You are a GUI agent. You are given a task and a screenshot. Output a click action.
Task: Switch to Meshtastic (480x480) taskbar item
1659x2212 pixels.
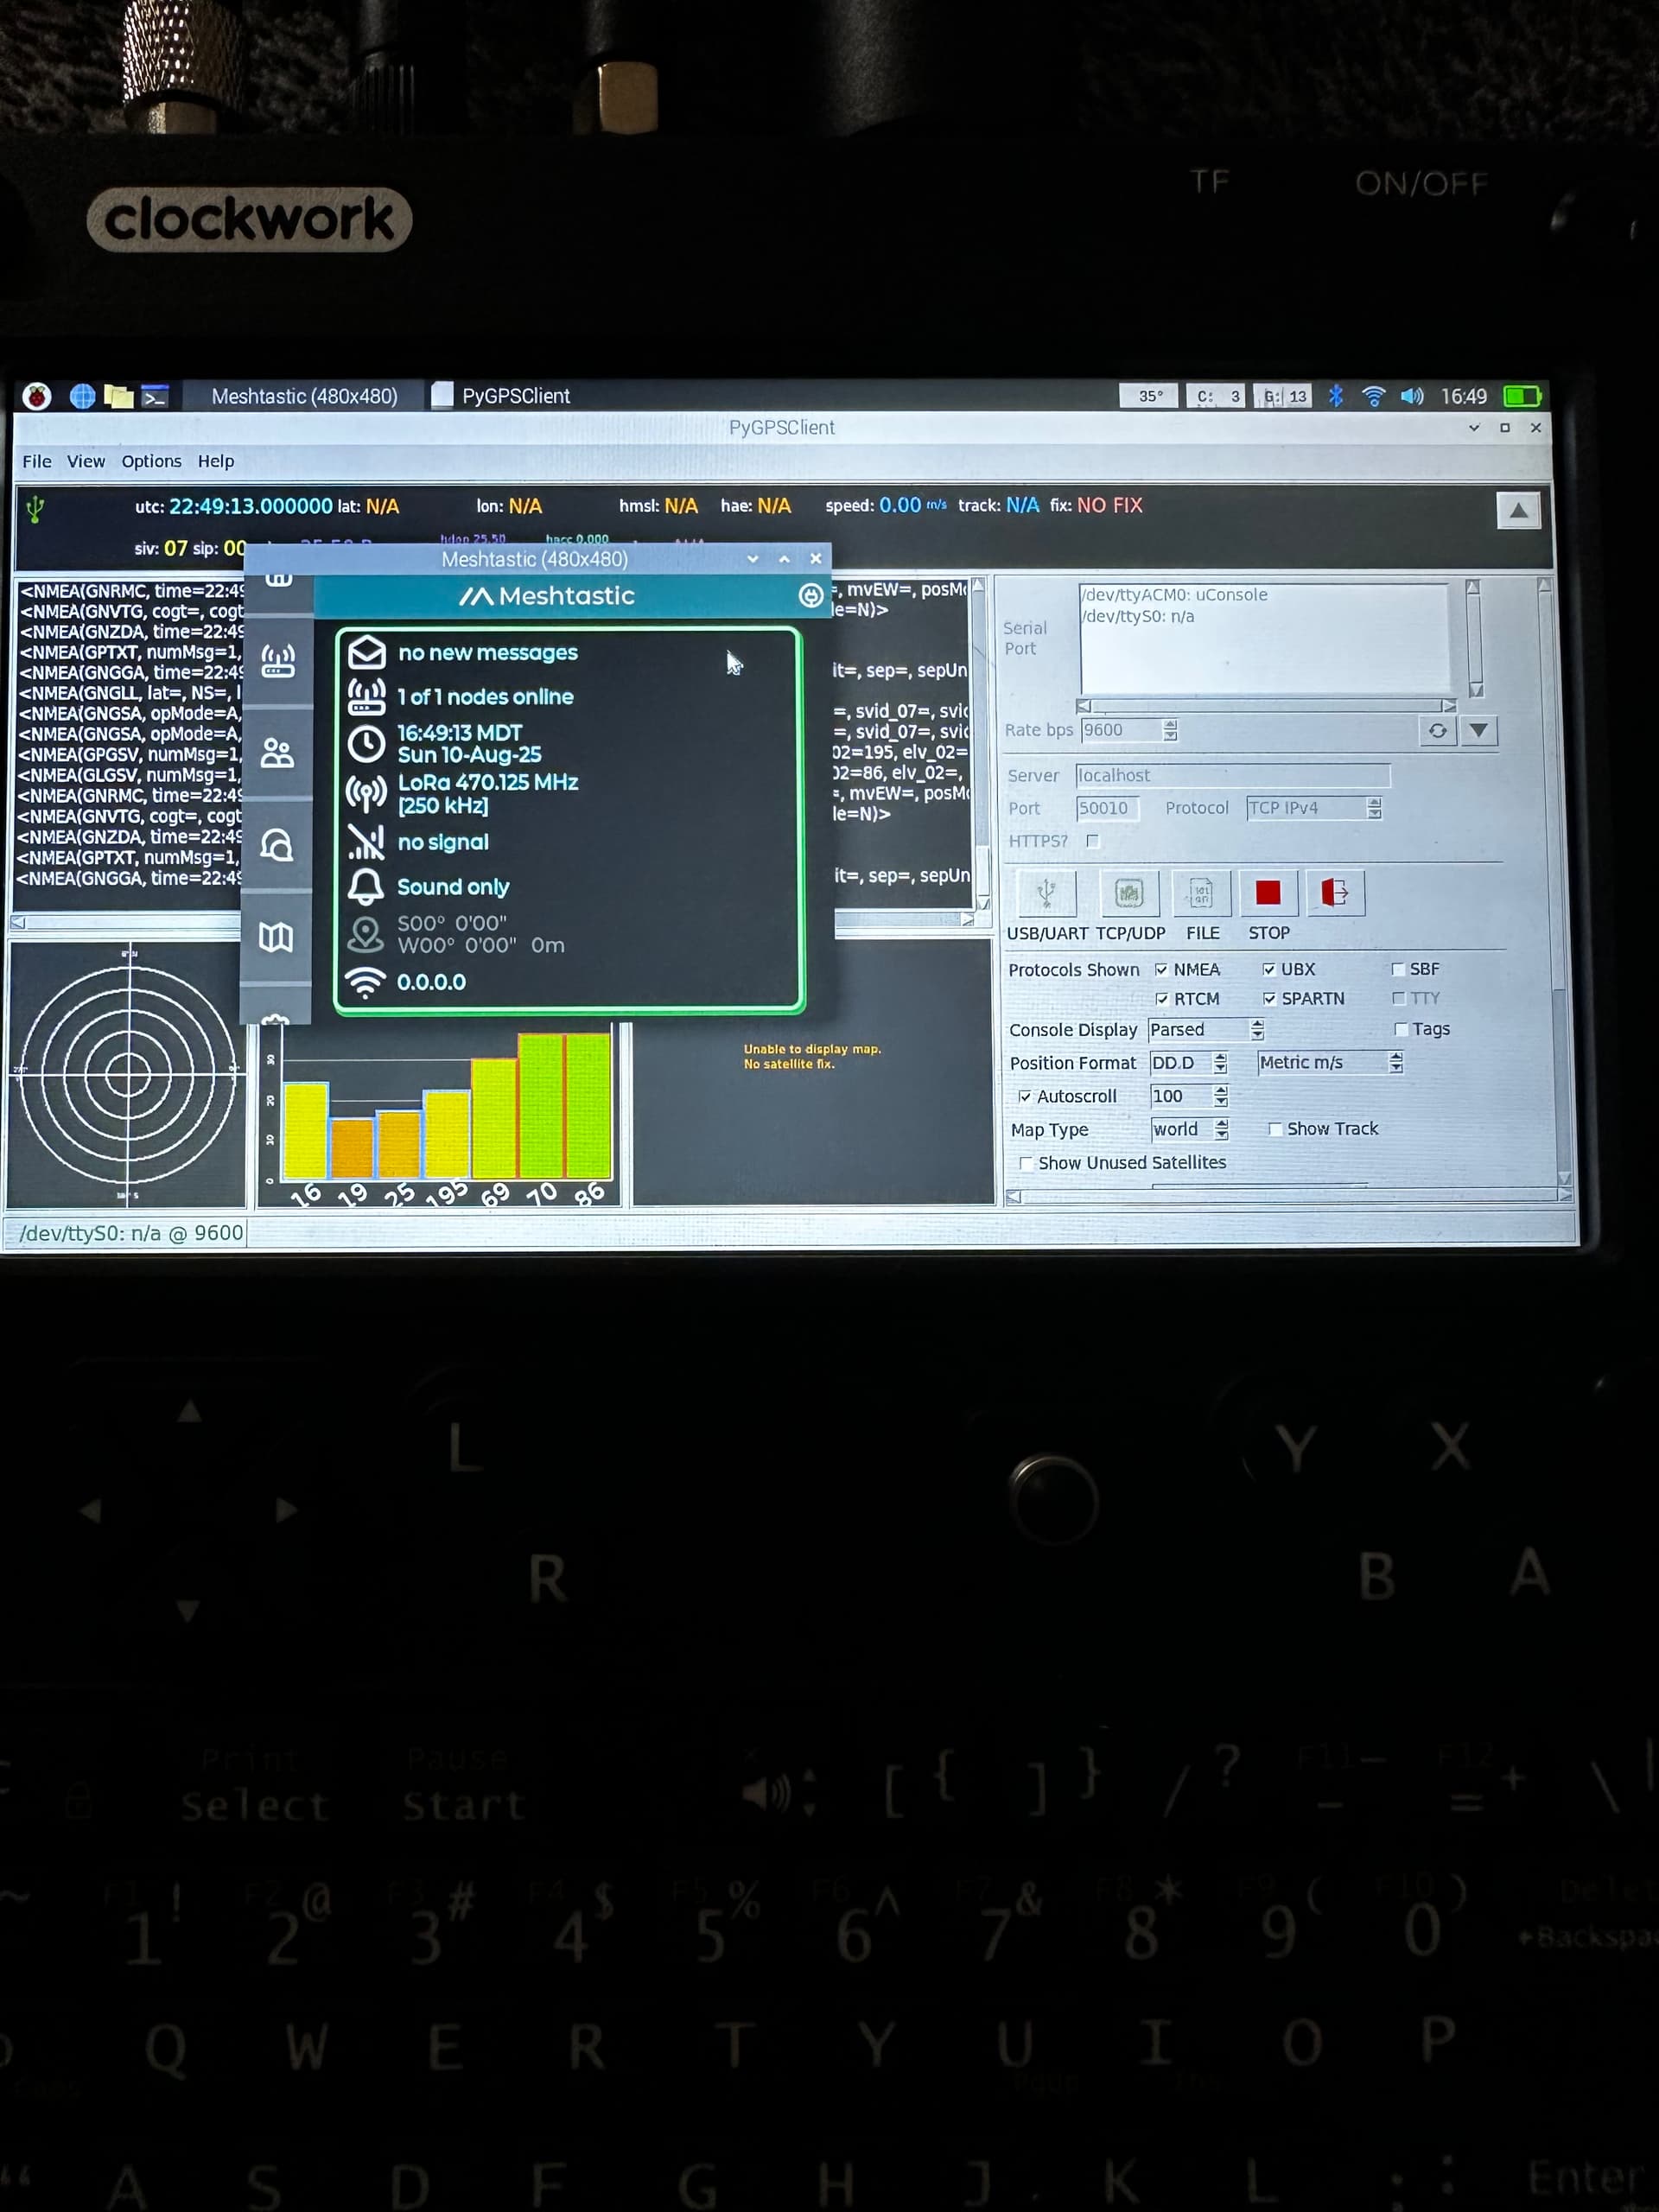[304, 396]
